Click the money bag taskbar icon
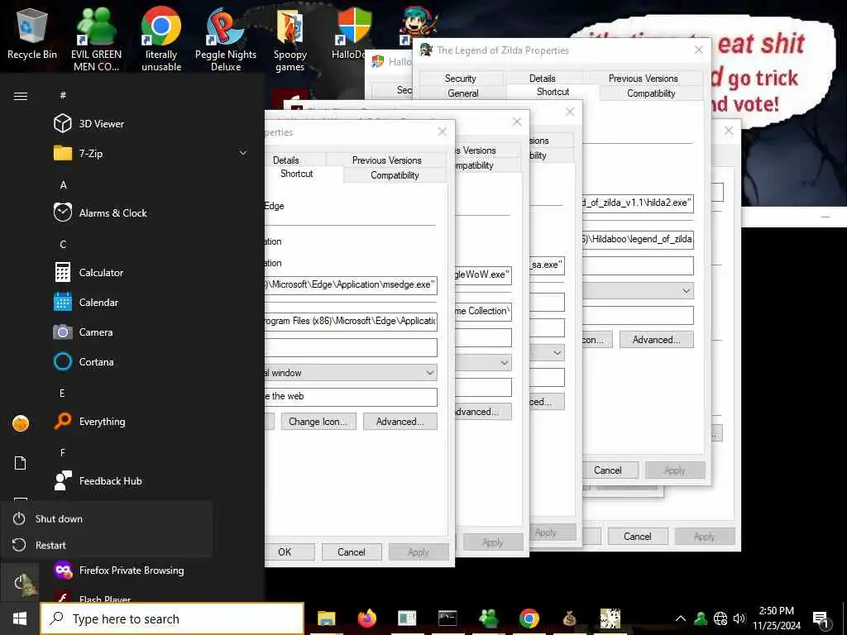Viewport: 847px width, 635px height. coord(569,618)
